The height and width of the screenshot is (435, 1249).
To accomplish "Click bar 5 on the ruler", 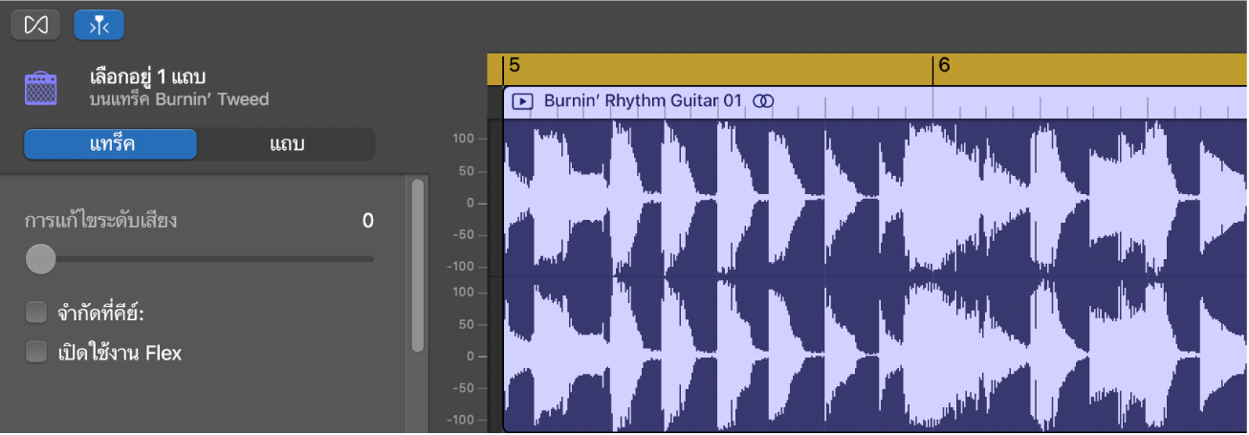I will pyautogui.click(x=515, y=67).
